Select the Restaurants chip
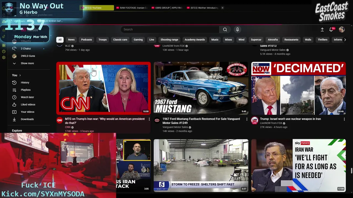353x198 pixels. pyautogui.click(x=292, y=40)
